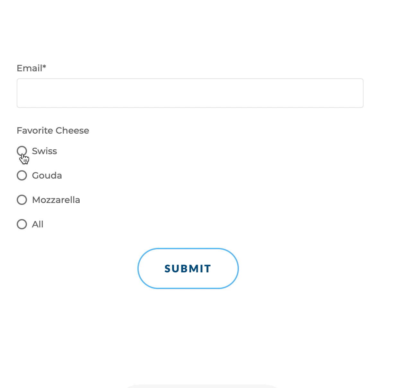Select the Swiss radio button
404x388 pixels.
pos(22,151)
